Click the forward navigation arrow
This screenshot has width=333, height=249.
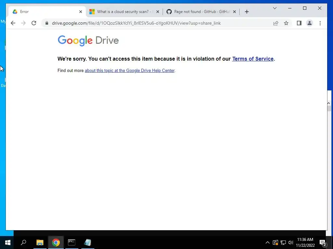pyautogui.click(x=23, y=23)
